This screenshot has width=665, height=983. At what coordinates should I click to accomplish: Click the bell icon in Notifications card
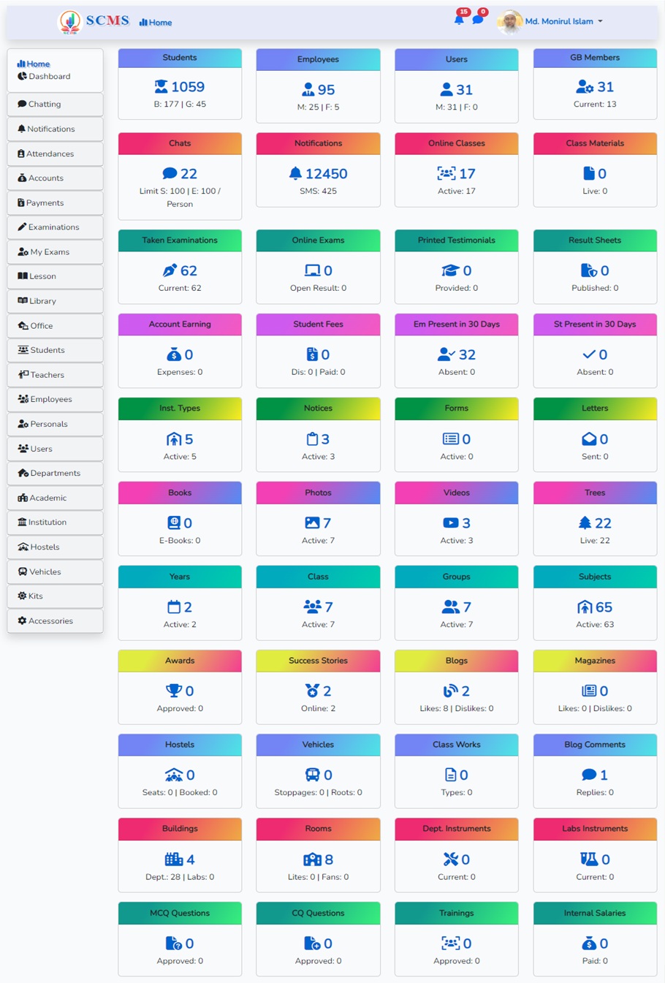tap(295, 173)
